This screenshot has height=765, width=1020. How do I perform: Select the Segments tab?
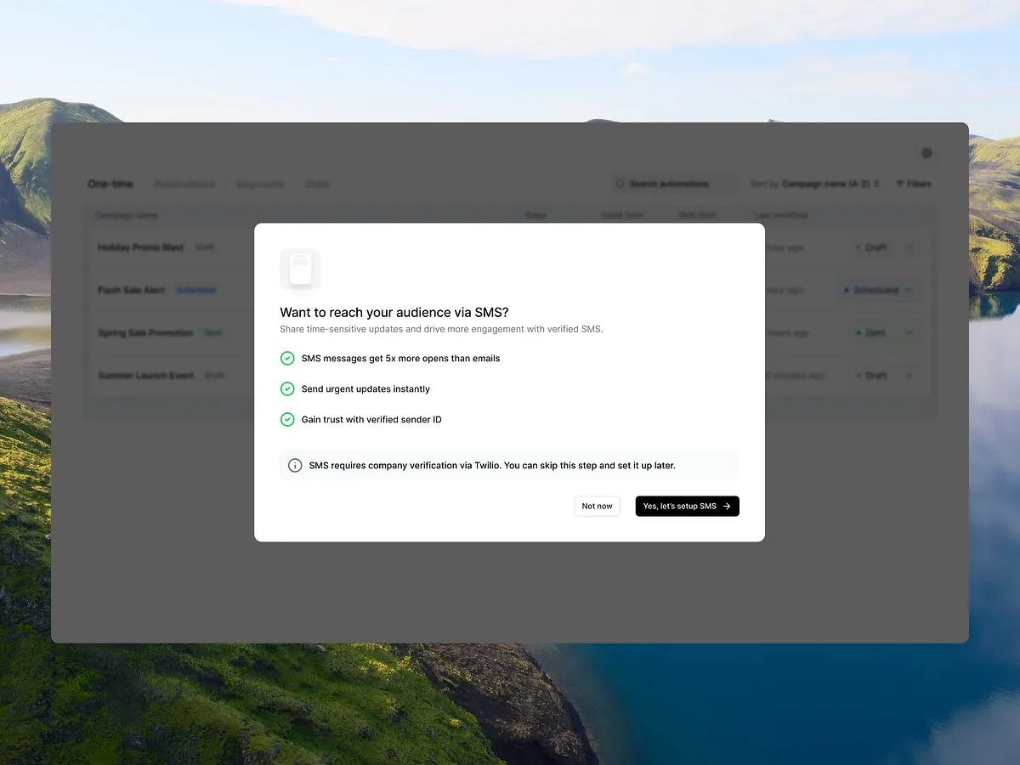point(260,184)
